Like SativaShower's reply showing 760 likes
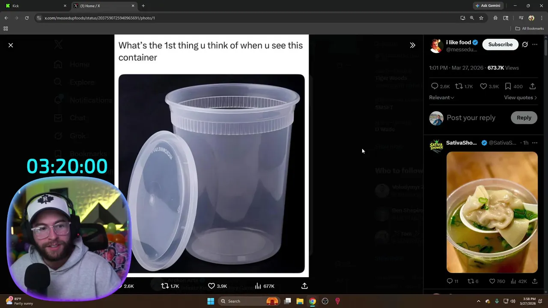The height and width of the screenshot is (308, 548). pos(492,281)
